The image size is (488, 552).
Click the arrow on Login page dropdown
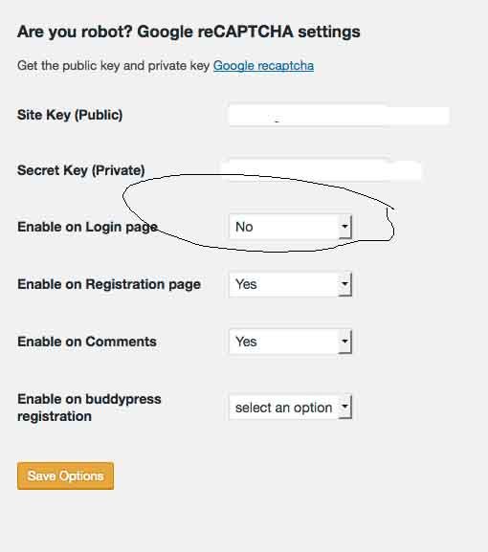click(345, 227)
